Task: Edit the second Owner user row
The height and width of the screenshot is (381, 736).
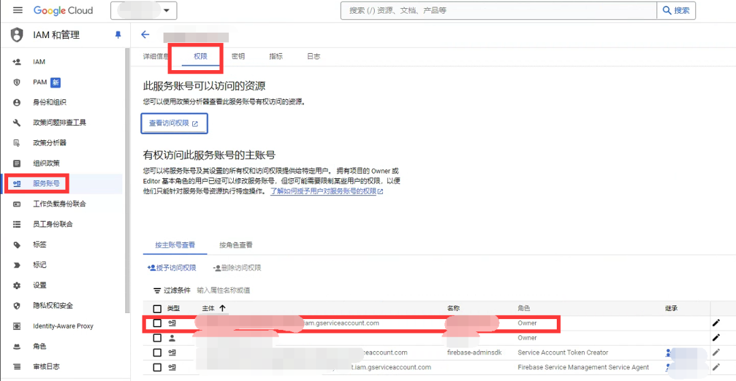Action: pos(716,337)
